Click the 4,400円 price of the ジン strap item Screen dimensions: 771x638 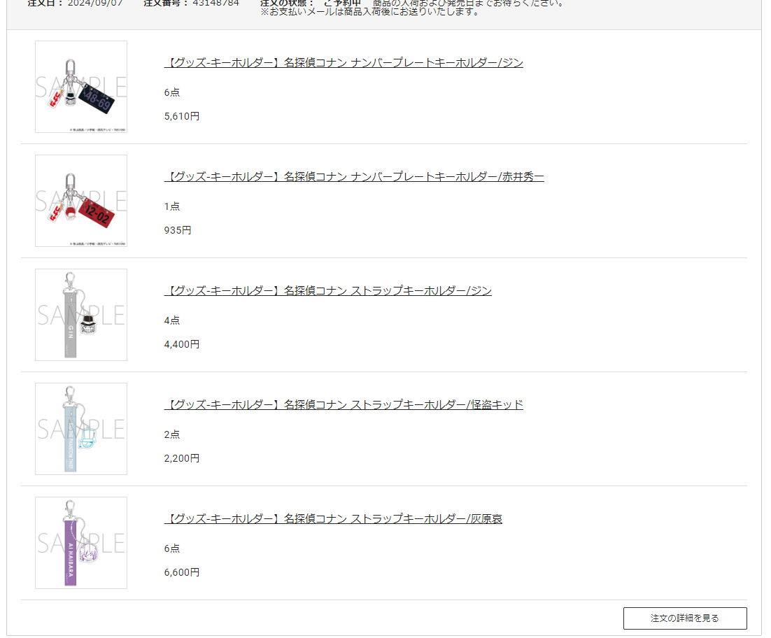pyautogui.click(x=182, y=345)
